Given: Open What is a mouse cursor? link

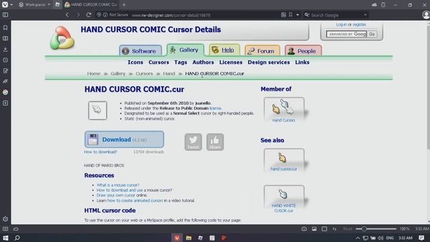Looking at the screenshot, I should (118, 185).
